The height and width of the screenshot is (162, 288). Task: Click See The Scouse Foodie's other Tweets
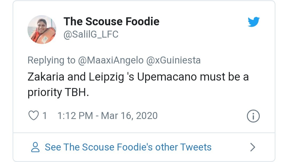click(x=128, y=147)
